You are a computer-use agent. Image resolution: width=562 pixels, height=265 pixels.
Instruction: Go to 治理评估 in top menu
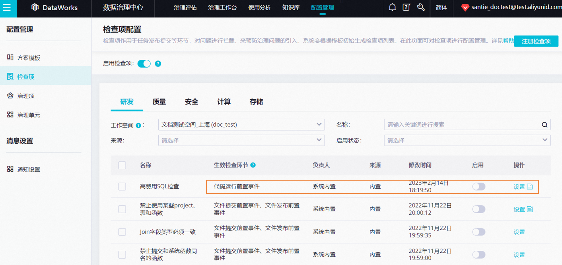(185, 7)
